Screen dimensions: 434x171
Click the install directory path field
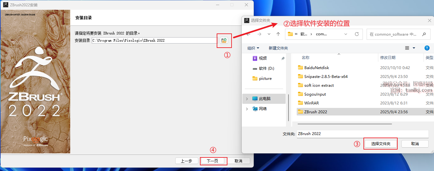pyautogui.click(x=155, y=40)
